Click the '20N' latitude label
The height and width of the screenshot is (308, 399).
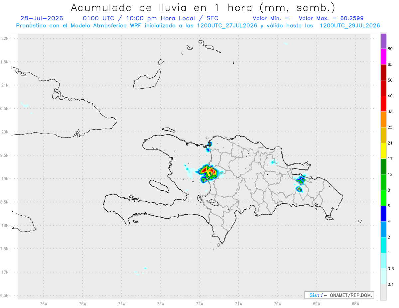tap(5, 132)
